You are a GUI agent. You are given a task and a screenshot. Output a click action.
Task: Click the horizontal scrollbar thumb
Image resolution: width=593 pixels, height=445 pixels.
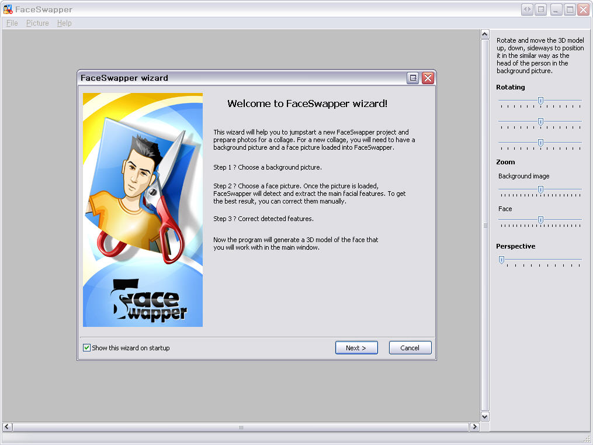[241, 427]
